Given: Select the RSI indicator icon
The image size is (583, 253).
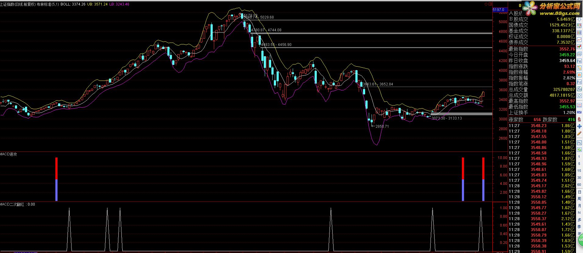Looking at the screenshot, I should 579,112.
